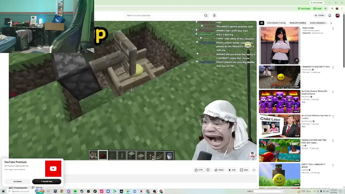The height and width of the screenshot is (194, 345).
Task: Click the page vertical scrollbar
Action: coord(344,40)
